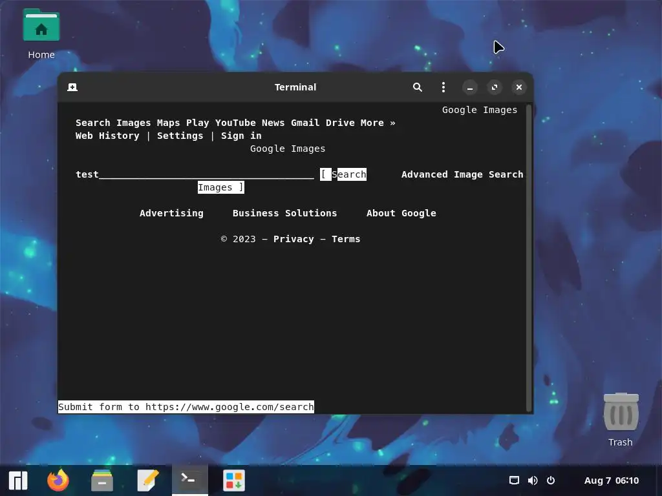This screenshot has height=496, width=662.
Task: Click the Submit form to google.com status line
Action: 186,407
